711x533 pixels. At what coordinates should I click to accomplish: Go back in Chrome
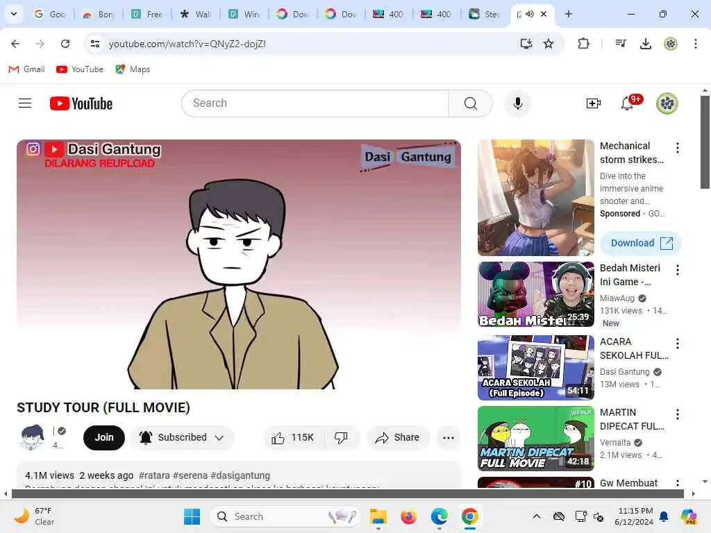(x=15, y=44)
